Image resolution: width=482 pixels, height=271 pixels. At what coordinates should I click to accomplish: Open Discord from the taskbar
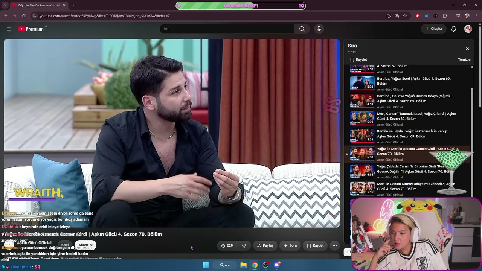277,265
